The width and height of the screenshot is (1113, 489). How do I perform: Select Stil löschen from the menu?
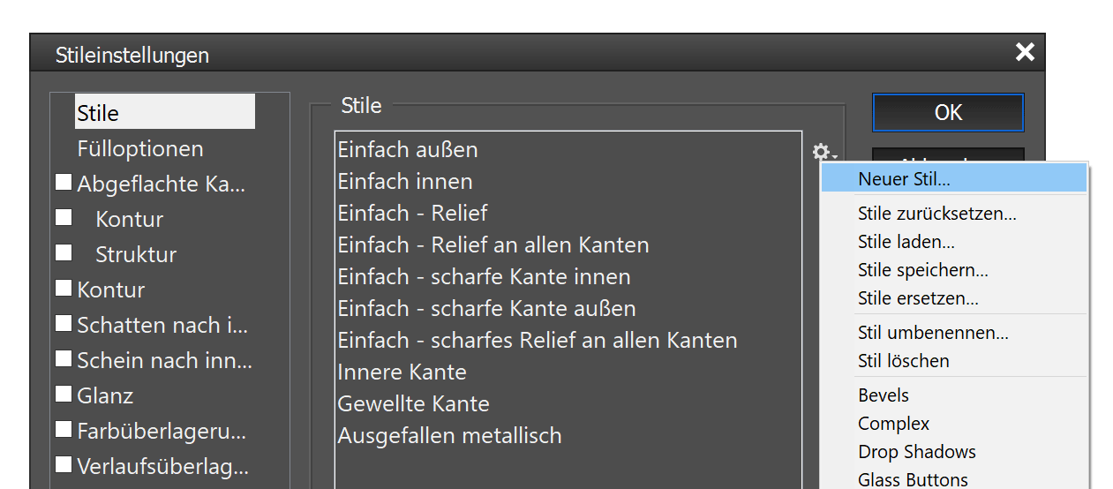[903, 361]
